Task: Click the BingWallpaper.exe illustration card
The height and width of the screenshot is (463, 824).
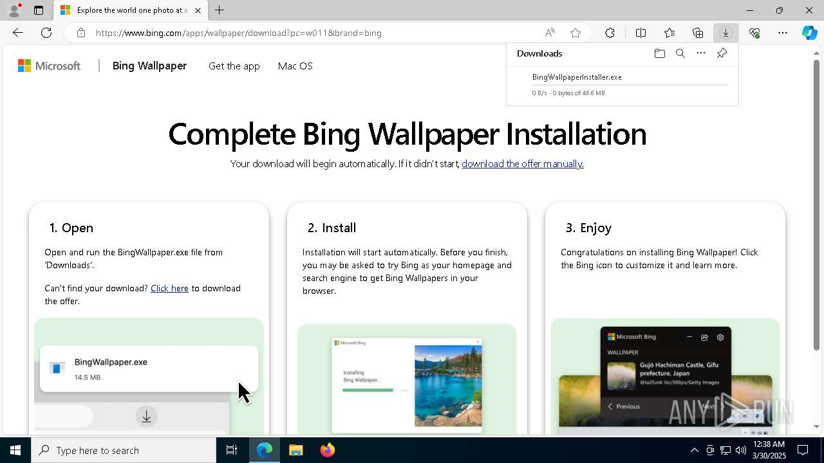Action: point(149,368)
